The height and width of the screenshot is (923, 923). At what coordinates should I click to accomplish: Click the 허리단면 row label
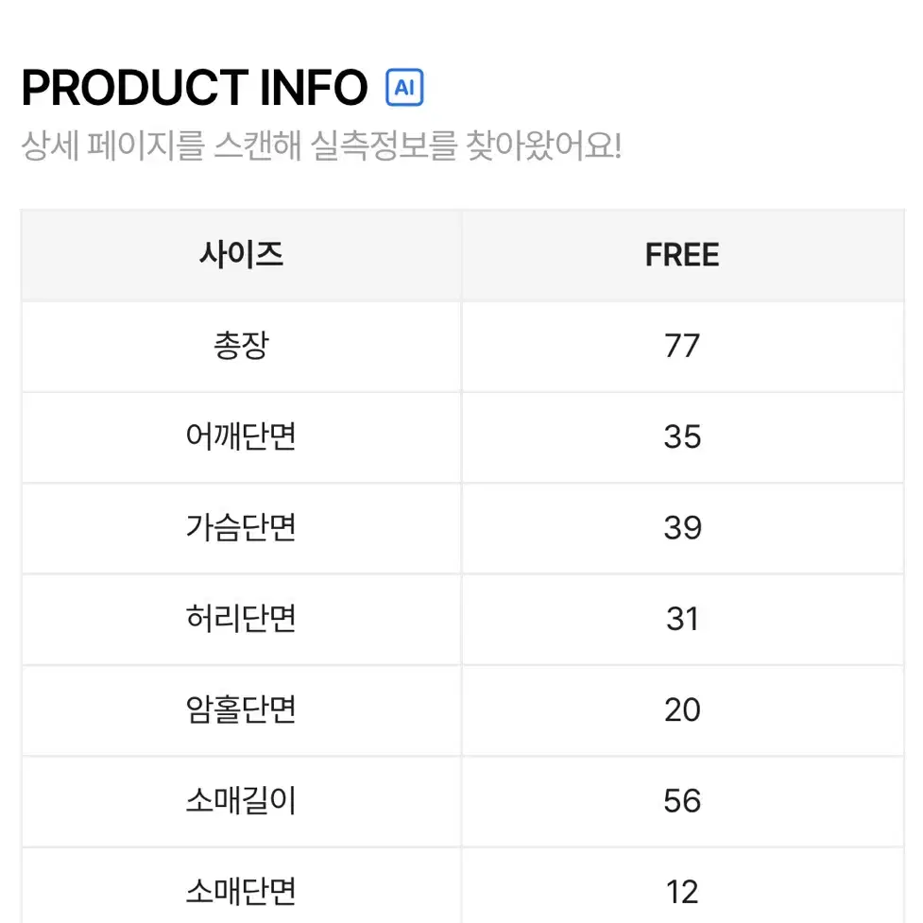click(241, 619)
